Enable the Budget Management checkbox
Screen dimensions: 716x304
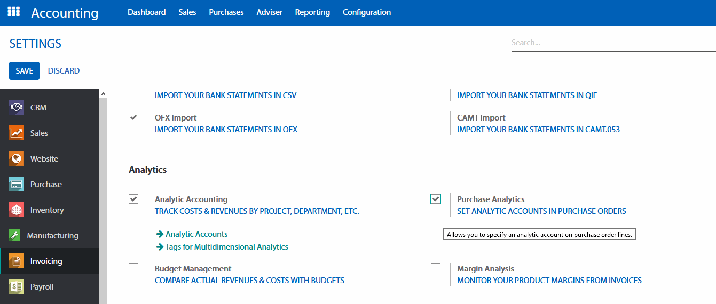(133, 268)
